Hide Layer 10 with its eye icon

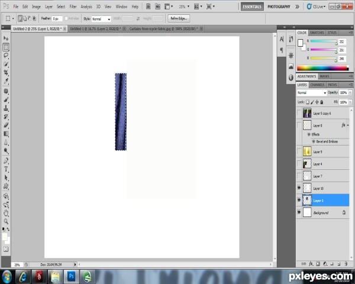pos(299,188)
